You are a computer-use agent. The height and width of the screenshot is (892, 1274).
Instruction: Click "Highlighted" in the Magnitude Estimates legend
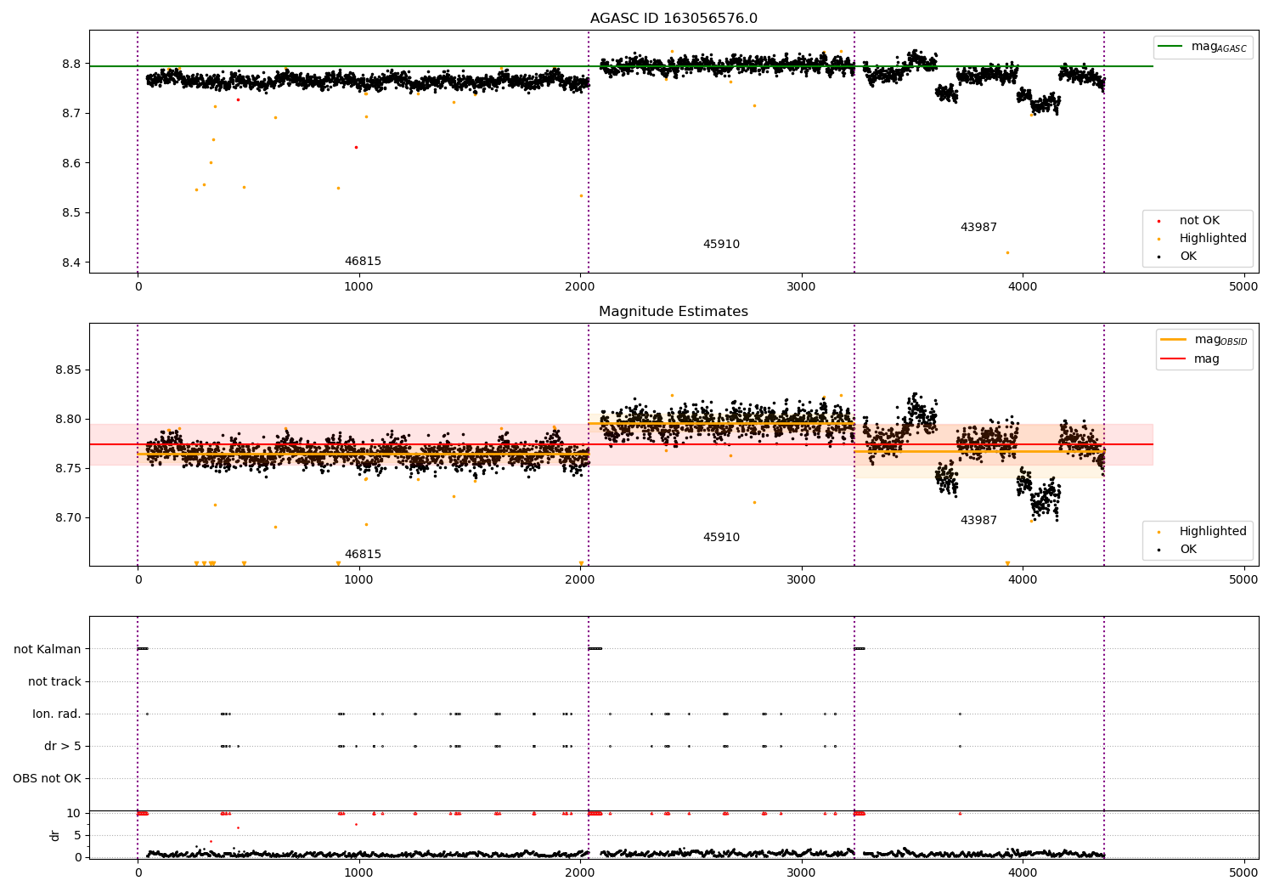(1213, 532)
